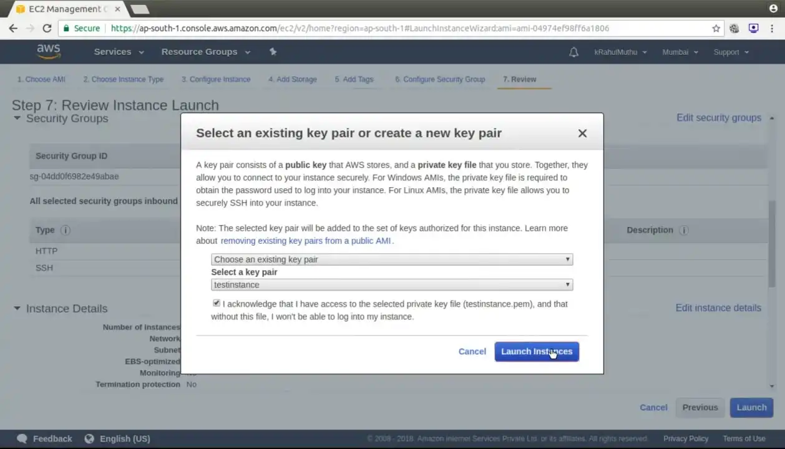The height and width of the screenshot is (449, 785).
Task: Close the key pair dialog X
Action: [582, 133]
